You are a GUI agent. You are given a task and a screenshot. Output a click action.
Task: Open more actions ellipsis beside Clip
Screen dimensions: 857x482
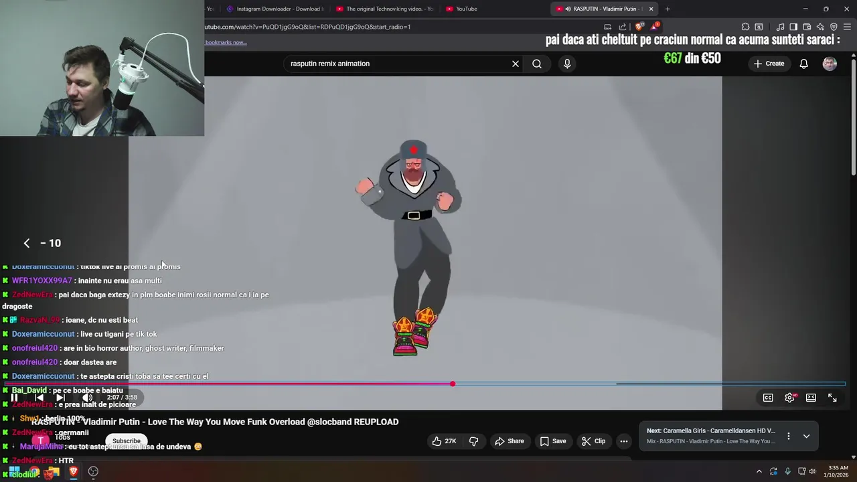click(624, 441)
